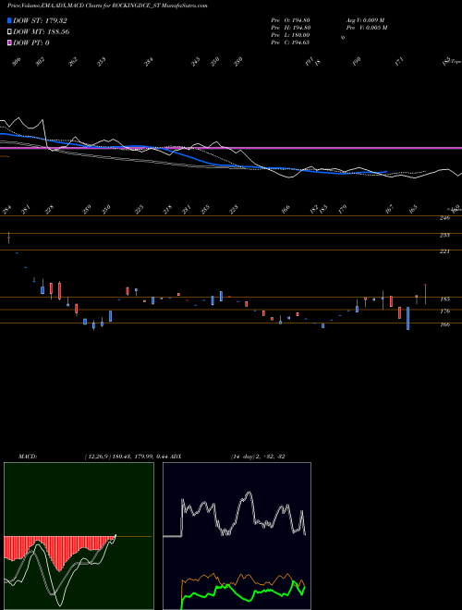Click the red MACD histogram bars
This screenshot has height=610, width=462.
pos(58,553)
